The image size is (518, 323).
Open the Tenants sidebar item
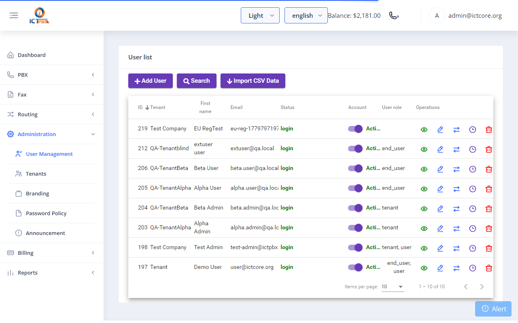pyautogui.click(x=52, y=174)
